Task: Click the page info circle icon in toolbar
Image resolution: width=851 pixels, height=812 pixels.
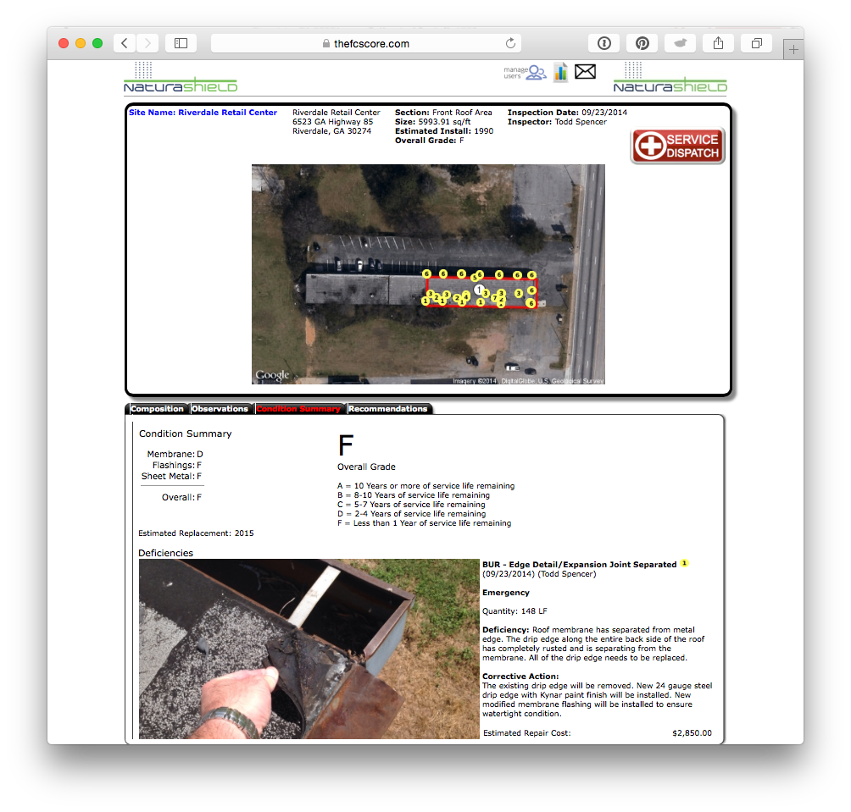Action: pos(603,42)
